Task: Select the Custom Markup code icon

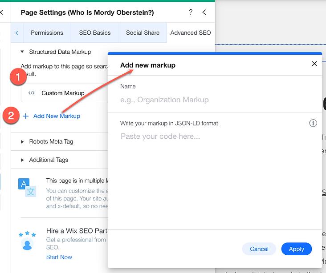Action: pyautogui.click(x=31, y=93)
